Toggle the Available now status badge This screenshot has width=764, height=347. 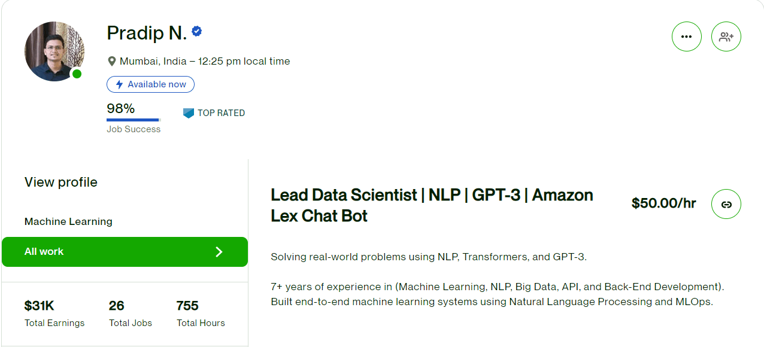click(x=150, y=84)
